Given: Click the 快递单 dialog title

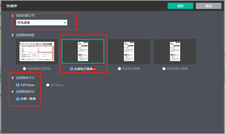Looking at the screenshot, I should pyautogui.click(x=12, y=6).
